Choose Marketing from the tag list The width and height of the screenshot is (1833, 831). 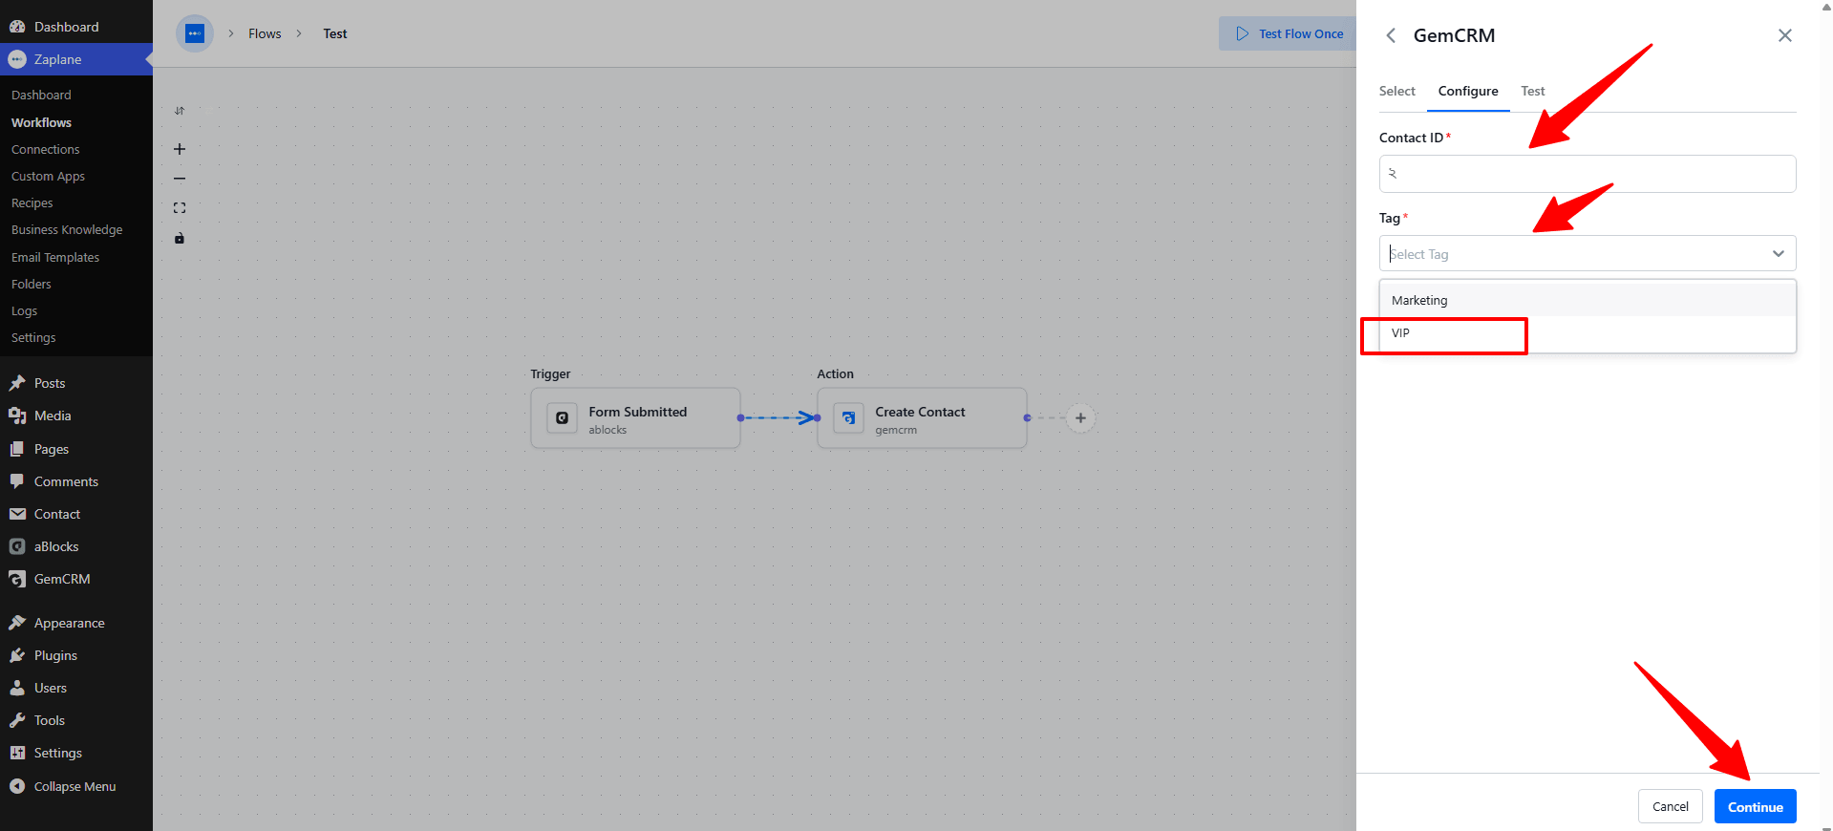(1588, 300)
